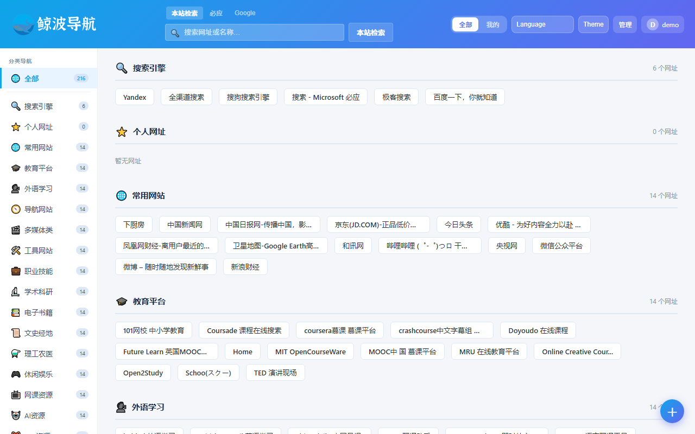Image resolution: width=695 pixels, height=434 pixels.
Task: Click the demo user avatar icon
Action: [x=653, y=24]
